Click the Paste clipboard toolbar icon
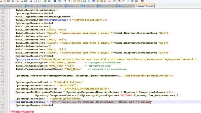 point(40,1)
